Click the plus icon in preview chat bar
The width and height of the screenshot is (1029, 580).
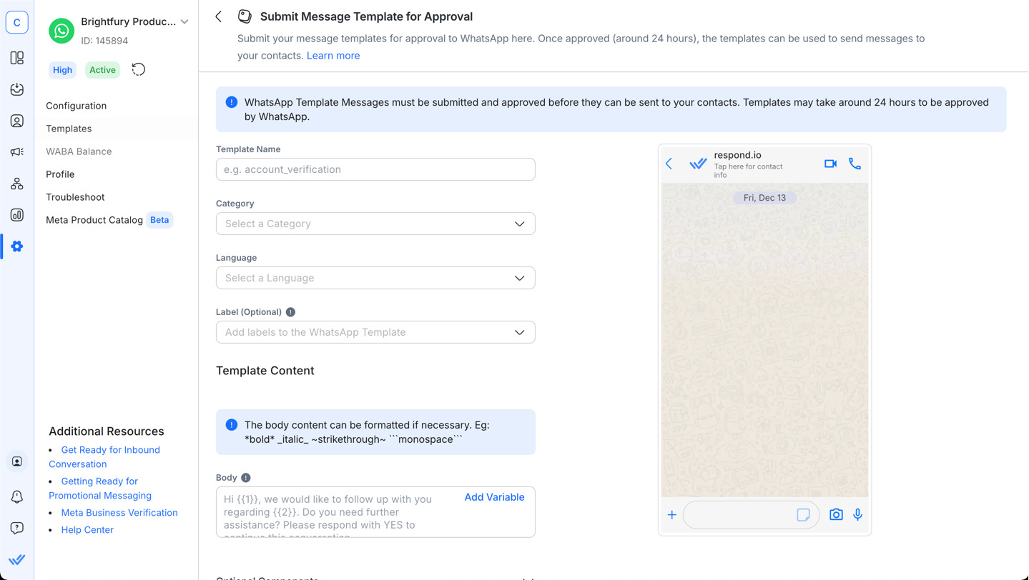(672, 515)
